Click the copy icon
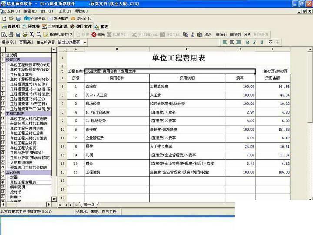Screen dimensions: 313x235 pyautogui.click(x=186, y=34)
